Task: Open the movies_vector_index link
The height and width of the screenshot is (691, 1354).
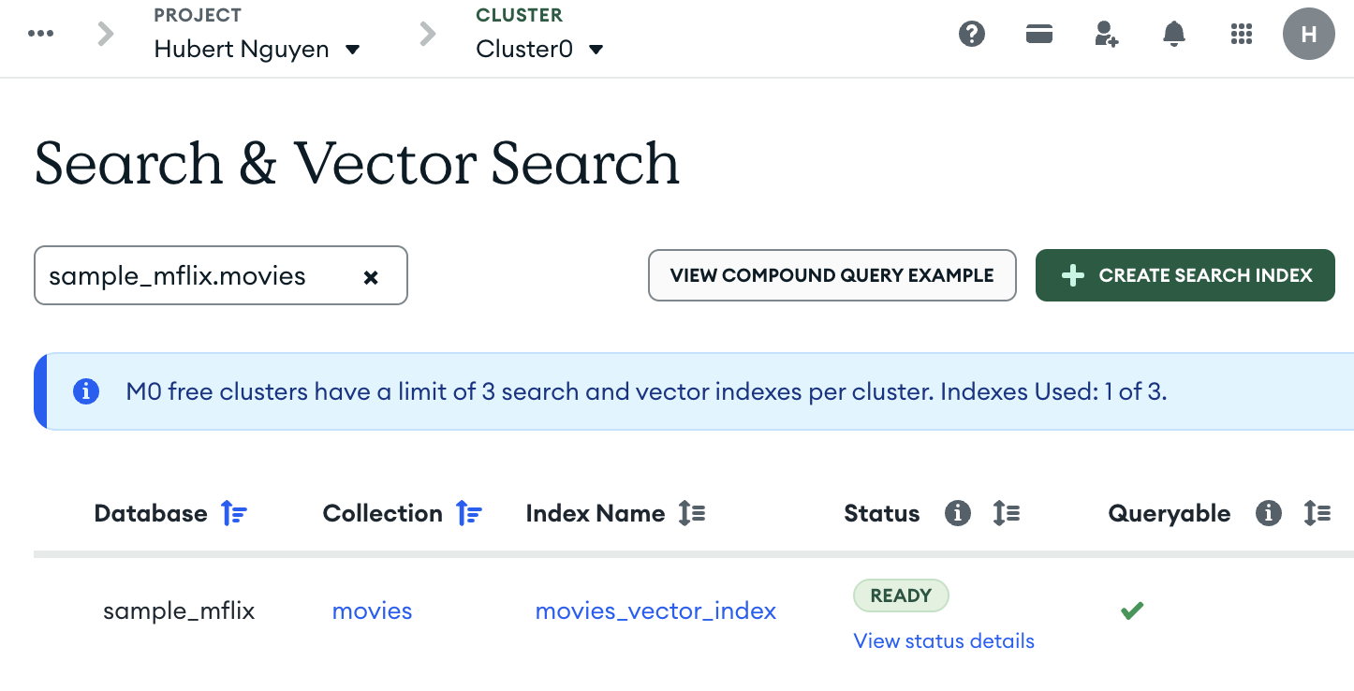Action: pyautogui.click(x=655, y=611)
